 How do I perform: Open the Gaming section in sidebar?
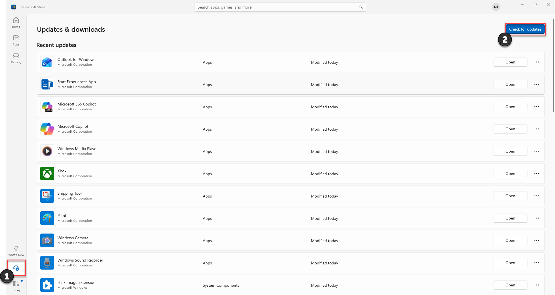pos(16,58)
